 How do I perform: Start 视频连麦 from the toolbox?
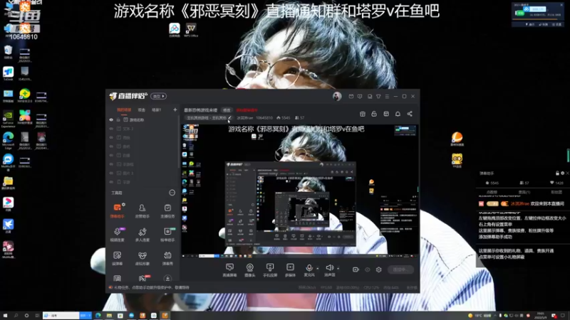(x=117, y=235)
